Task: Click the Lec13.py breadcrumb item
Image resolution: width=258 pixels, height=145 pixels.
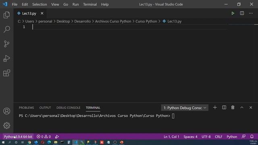Action: [x=172, y=21]
